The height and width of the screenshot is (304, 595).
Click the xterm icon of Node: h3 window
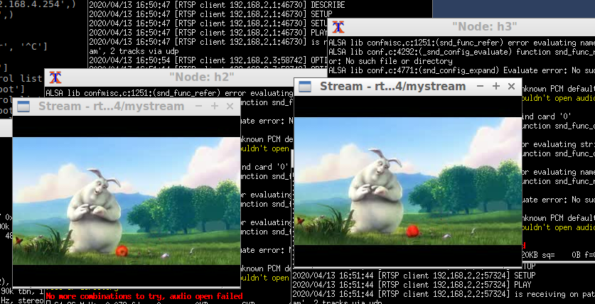pyautogui.click(x=340, y=27)
